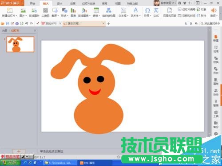
Task: Expand the Table dropdown arrow
Action: pyautogui.click(x=99, y=15)
